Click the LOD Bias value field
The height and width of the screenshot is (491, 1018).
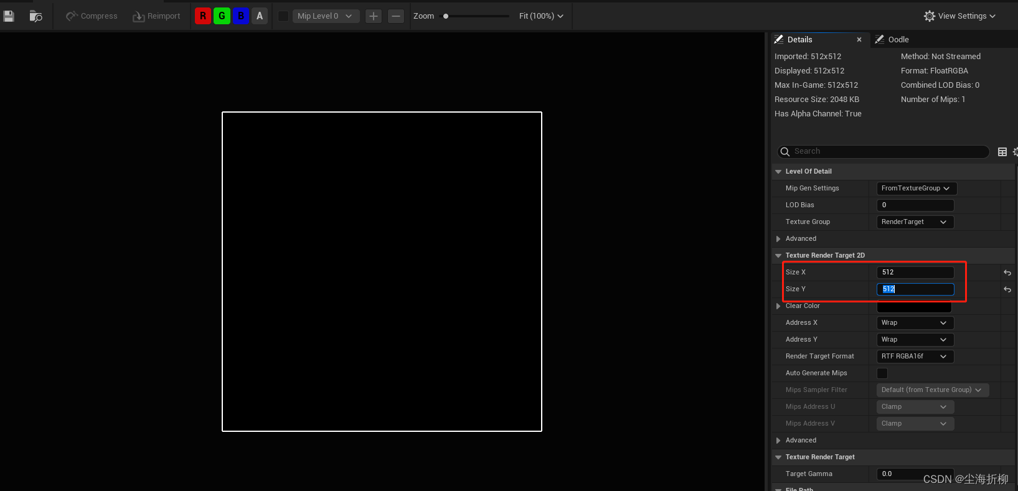tap(915, 205)
